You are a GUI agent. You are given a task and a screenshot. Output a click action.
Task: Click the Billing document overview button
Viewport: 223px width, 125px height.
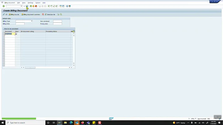(31, 15)
